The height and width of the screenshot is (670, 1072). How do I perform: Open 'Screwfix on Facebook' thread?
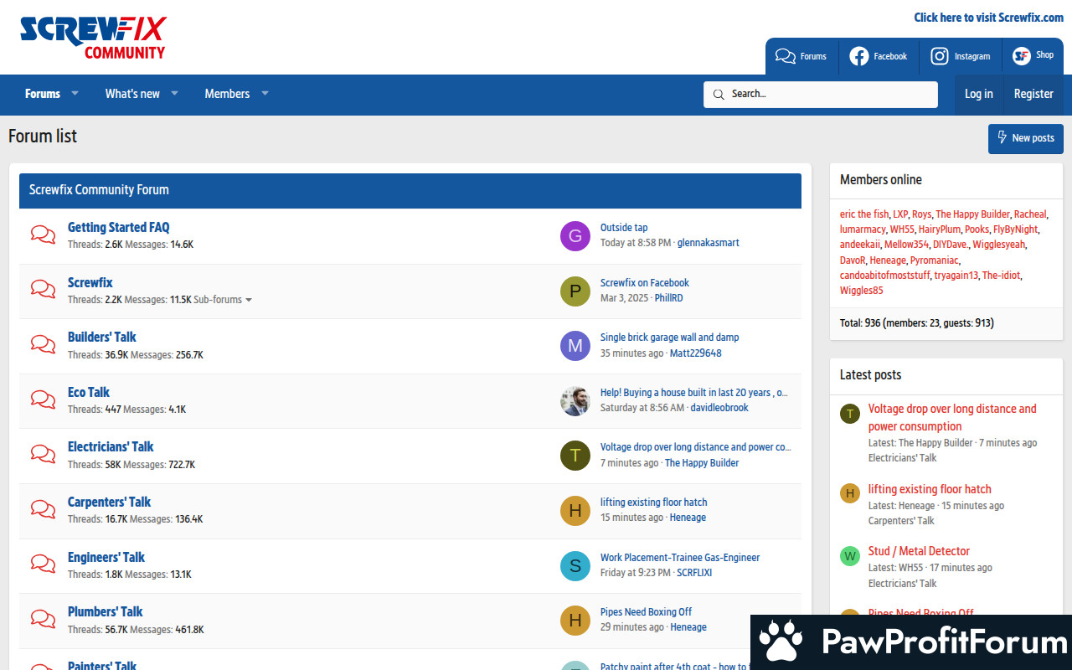pyautogui.click(x=645, y=283)
